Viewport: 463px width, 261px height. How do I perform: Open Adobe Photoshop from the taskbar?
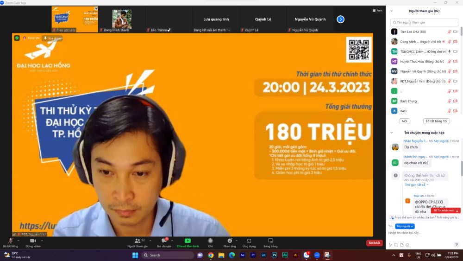274,255
